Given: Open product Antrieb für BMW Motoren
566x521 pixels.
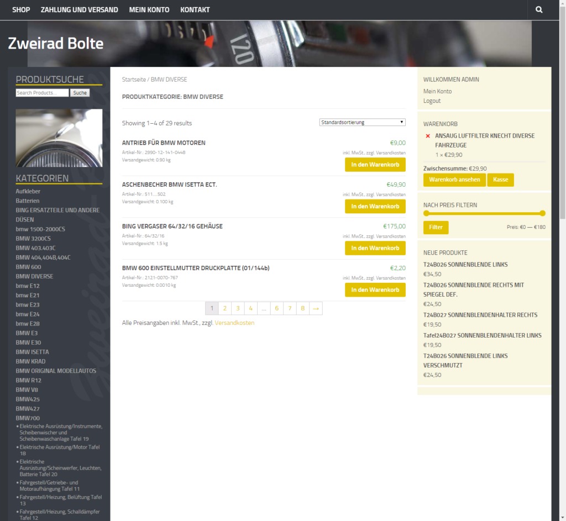Looking at the screenshot, I should (x=164, y=143).
